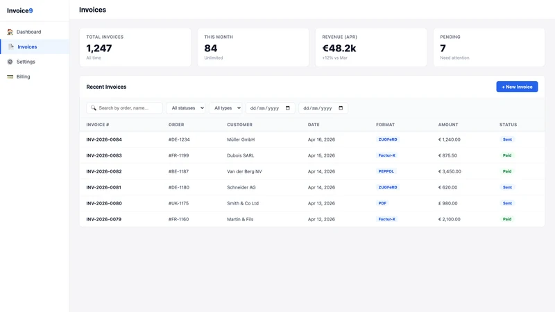
Task: Open invoice INV-2026-0081
Action: [x=103, y=187]
